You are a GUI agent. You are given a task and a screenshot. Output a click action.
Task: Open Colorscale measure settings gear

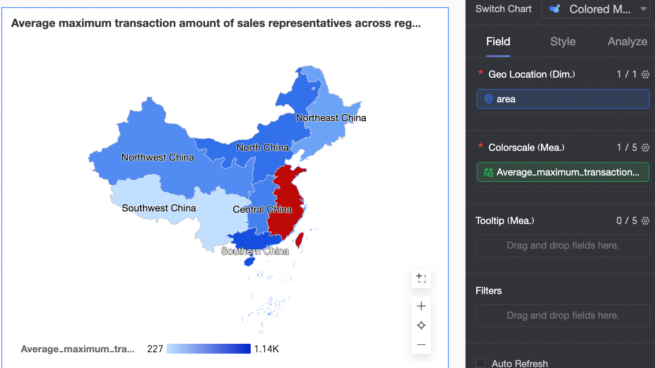coord(646,148)
